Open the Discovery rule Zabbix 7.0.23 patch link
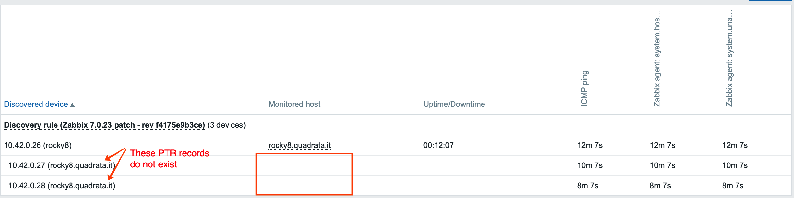 tap(104, 125)
